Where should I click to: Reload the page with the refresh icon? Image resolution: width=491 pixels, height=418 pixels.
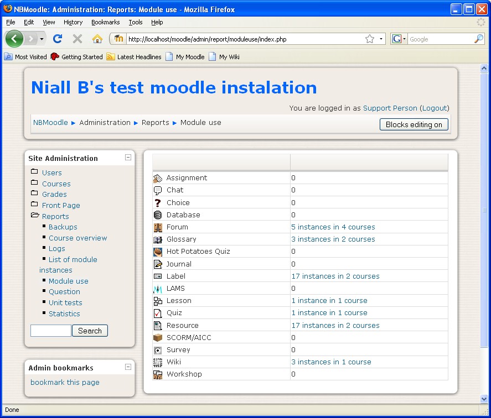[58, 39]
